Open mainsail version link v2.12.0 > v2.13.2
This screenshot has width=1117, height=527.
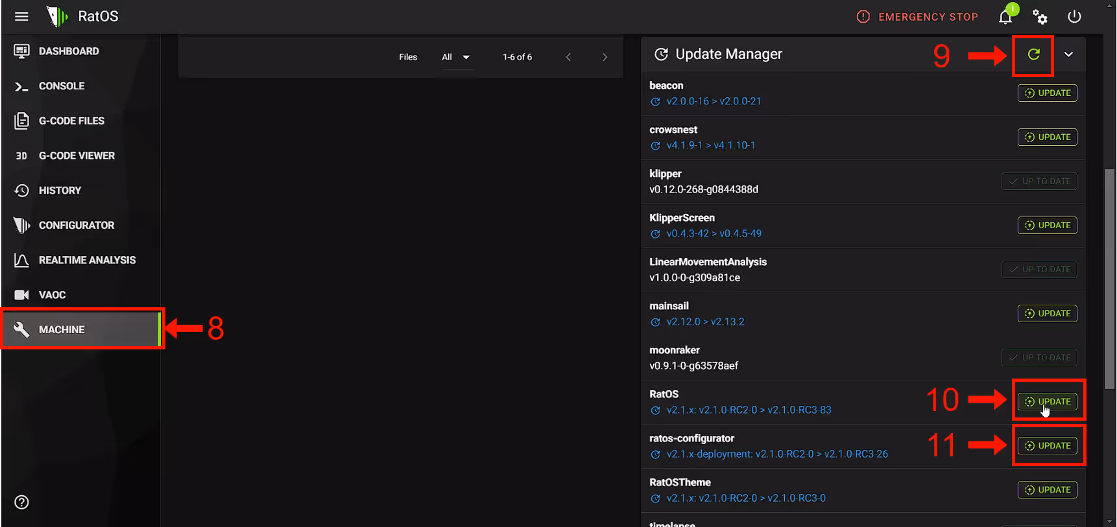point(705,322)
